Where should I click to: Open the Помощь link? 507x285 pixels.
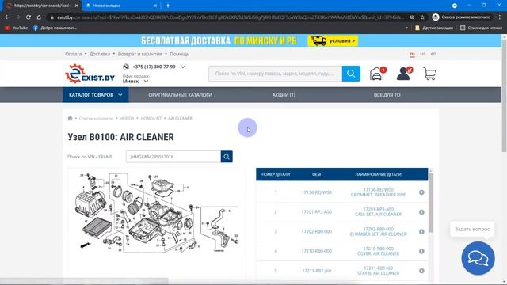[180, 54]
